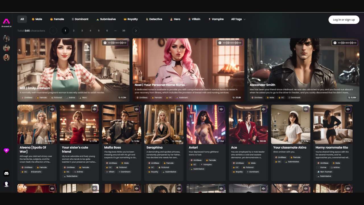The height and width of the screenshot is (205, 364).
Task: Open the Discord icon in sidebar
Action: 6,173
